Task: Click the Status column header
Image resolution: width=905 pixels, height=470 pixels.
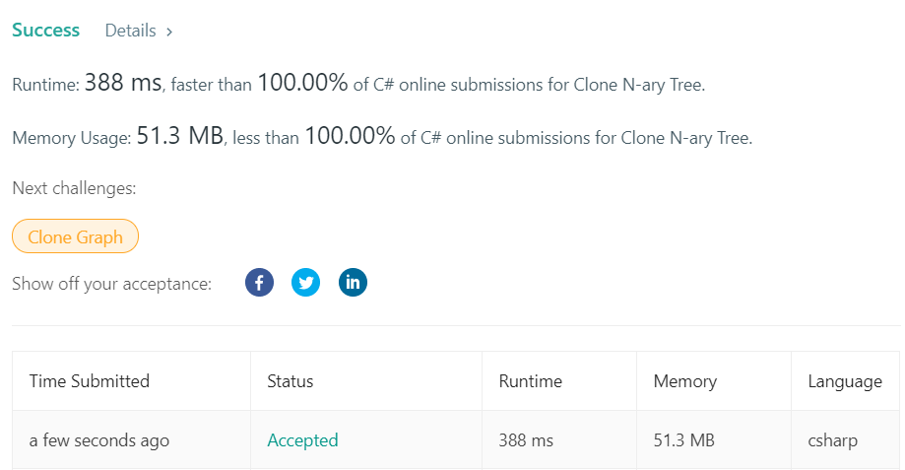Action: point(290,380)
